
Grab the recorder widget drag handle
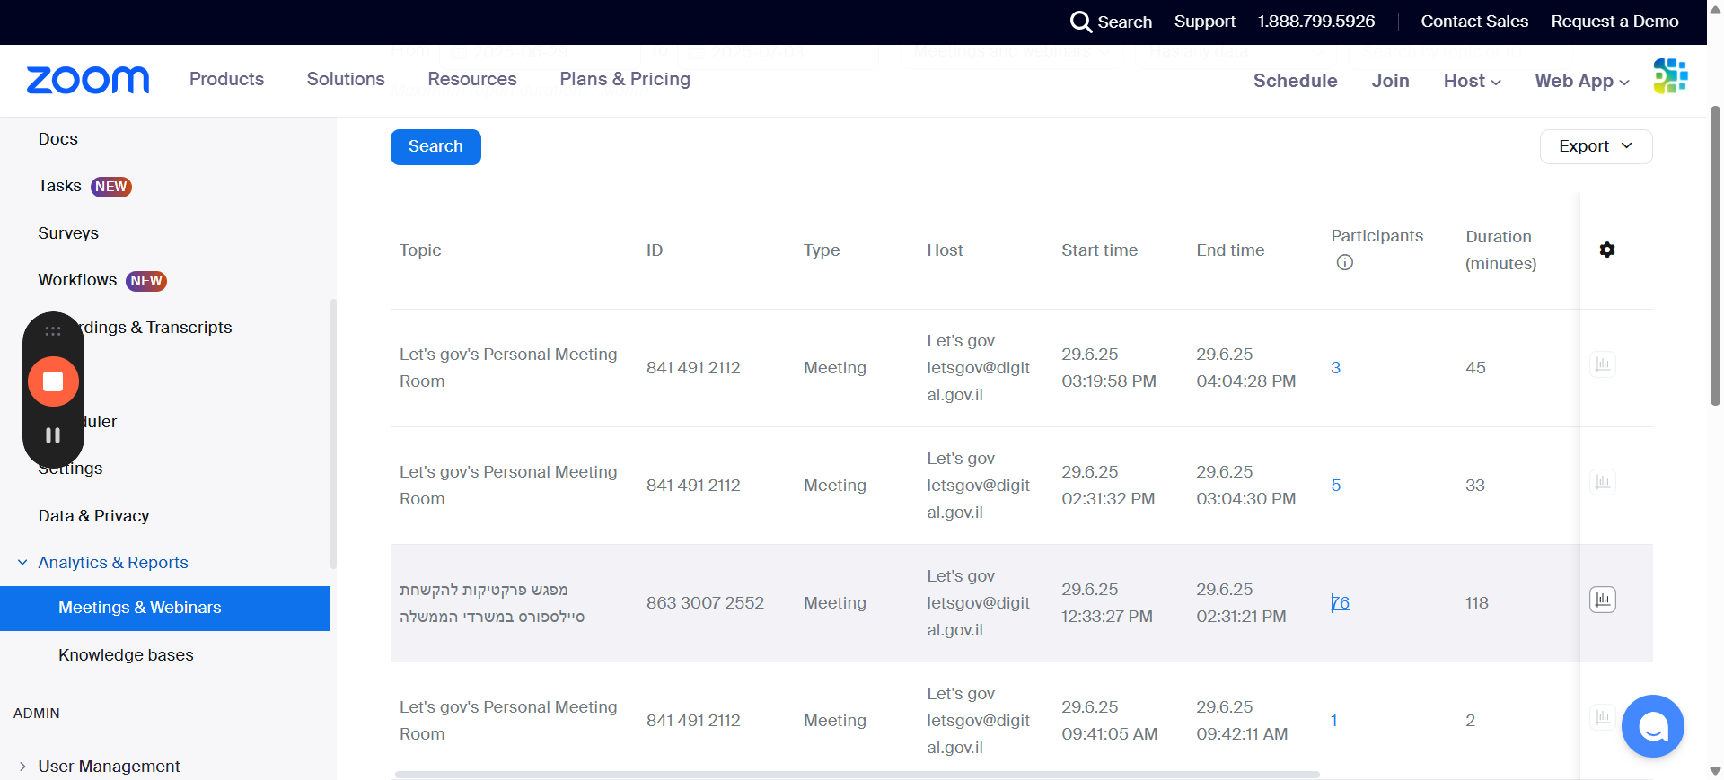(x=53, y=331)
